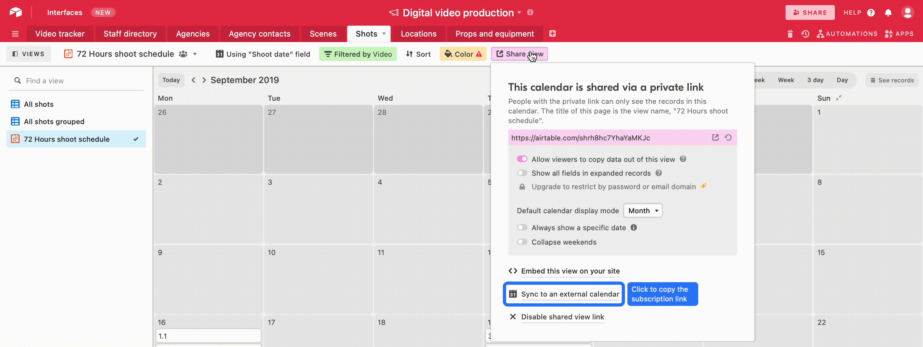Click the regenerate link URL icon
This screenshot has width=923, height=347.
pos(728,138)
